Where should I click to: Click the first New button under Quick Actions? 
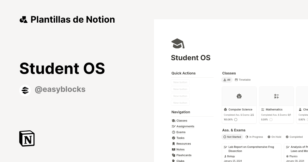coord(180,82)
